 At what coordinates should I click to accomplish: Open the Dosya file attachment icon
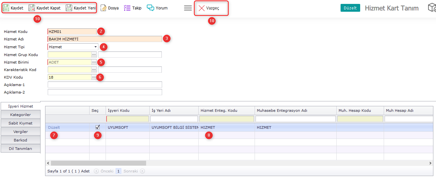point(104,8)
